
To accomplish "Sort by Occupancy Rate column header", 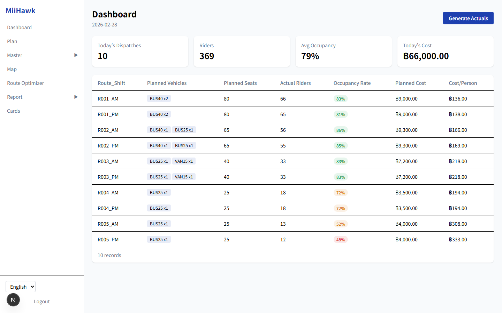I will (x=352, y=83).
